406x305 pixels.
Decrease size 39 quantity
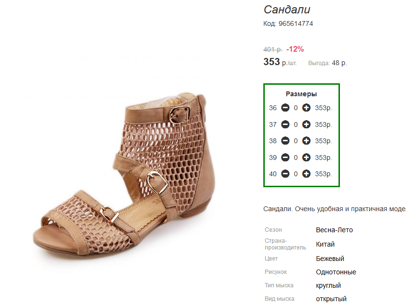(285, 158)
